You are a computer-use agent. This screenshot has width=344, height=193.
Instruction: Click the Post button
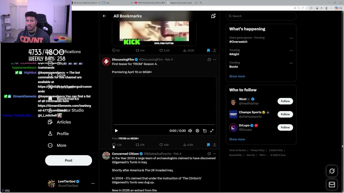69,161
